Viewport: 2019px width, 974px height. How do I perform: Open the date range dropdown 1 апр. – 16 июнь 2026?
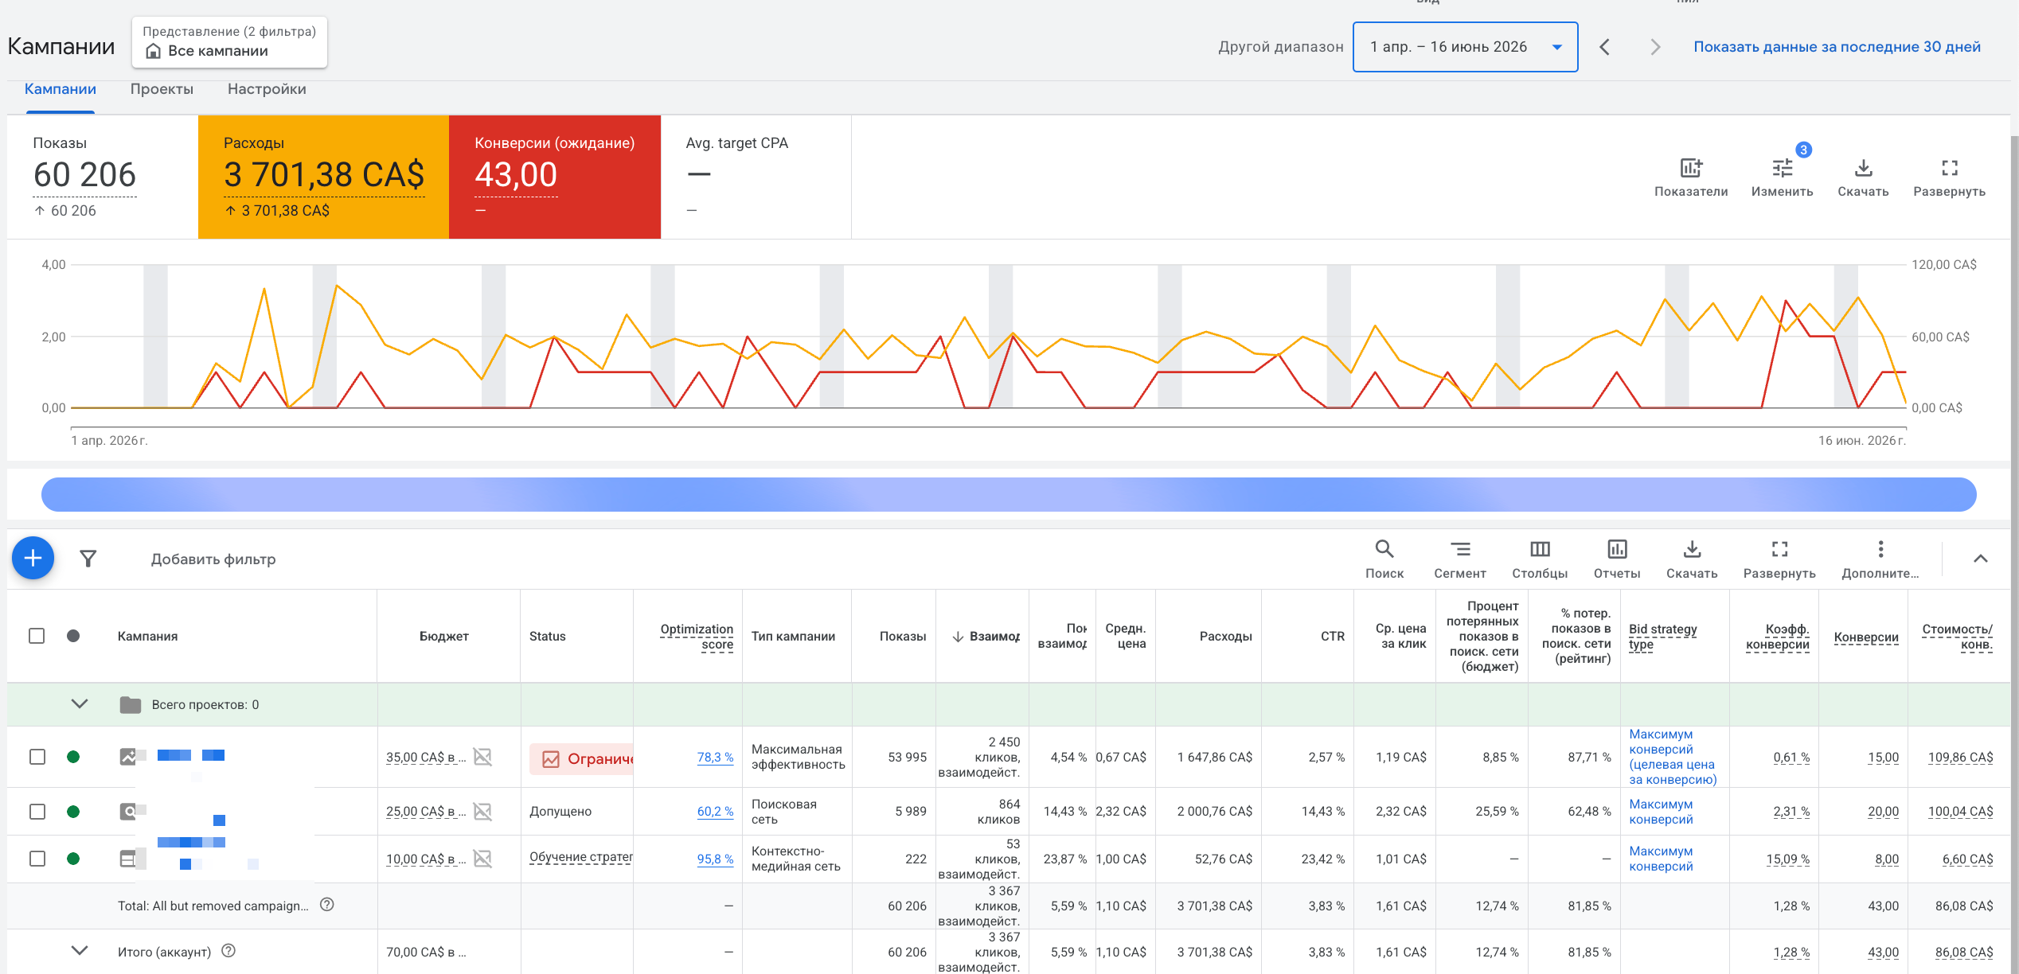(1465, 47)
